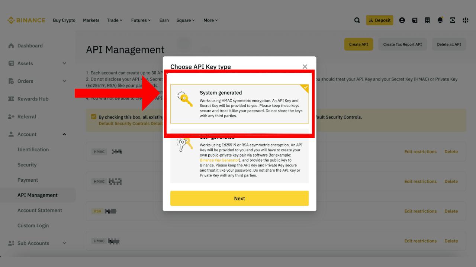The width and height of the screenshot is (476, 267).
Task: Click the orders icon in header
Action: tap(427, 20)
